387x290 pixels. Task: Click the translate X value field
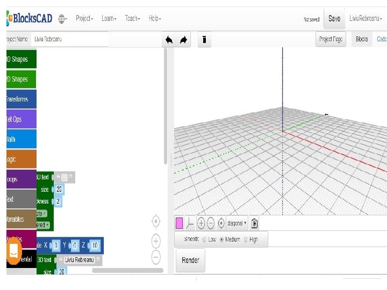pyautogui.click(x=56, y=245)
